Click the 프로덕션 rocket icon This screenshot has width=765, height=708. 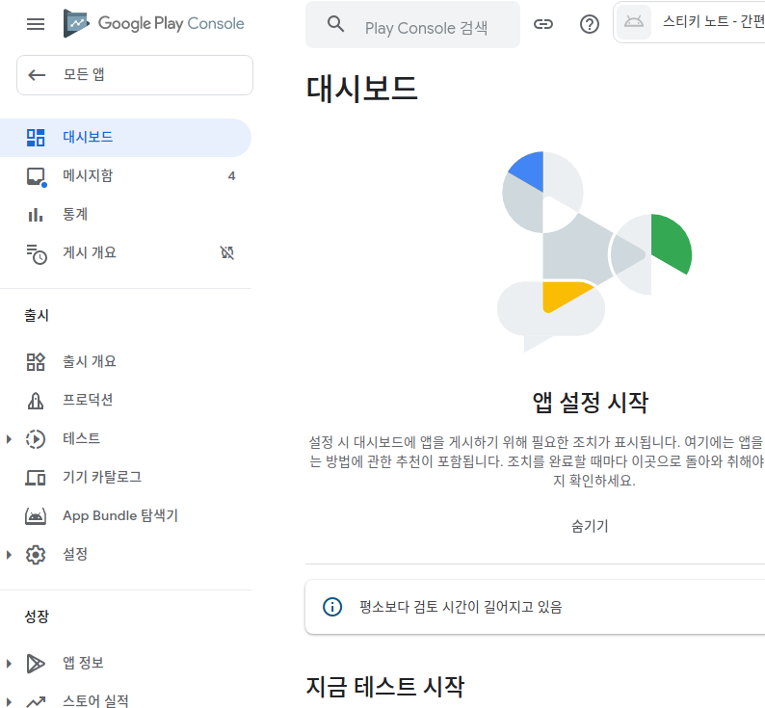tap(36, 401)
